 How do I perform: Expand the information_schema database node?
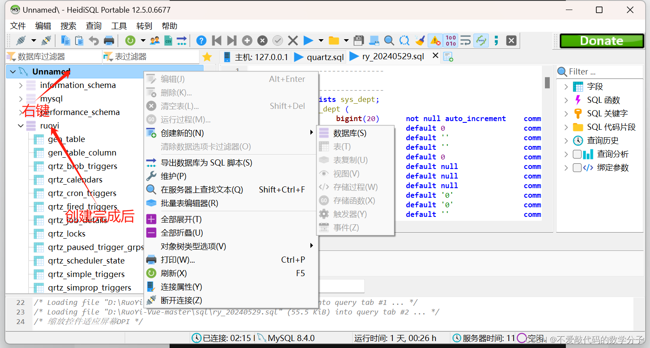tap(20, 85)
